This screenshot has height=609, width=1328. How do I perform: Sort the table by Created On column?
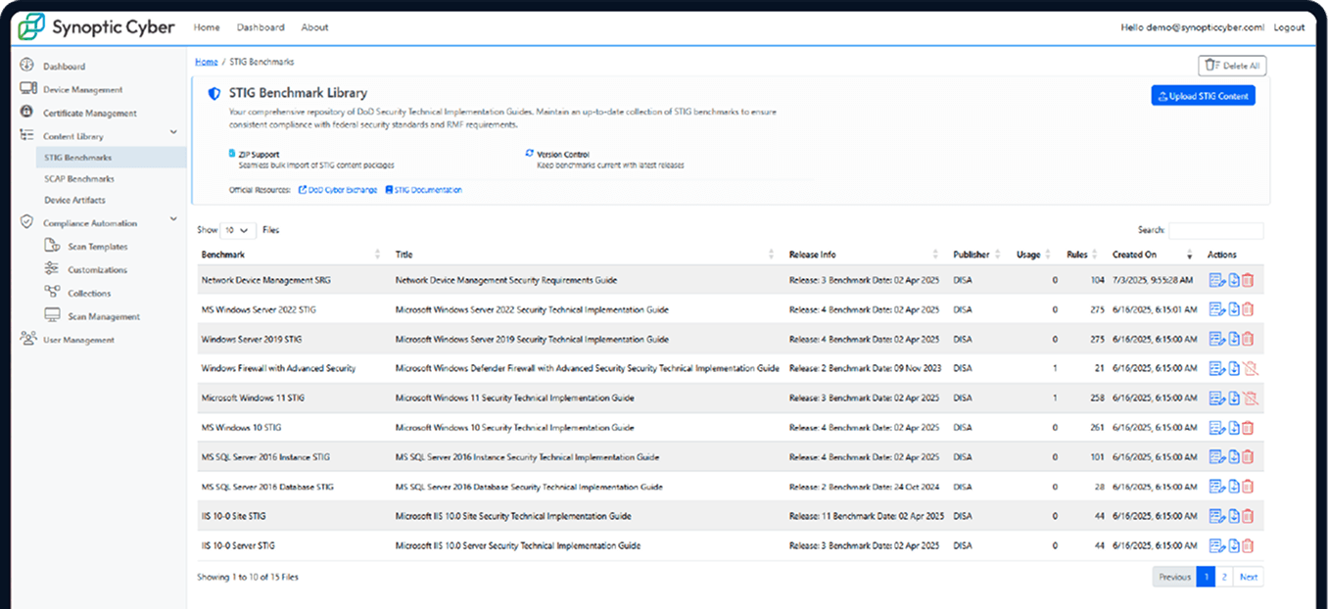[1189, 255]
